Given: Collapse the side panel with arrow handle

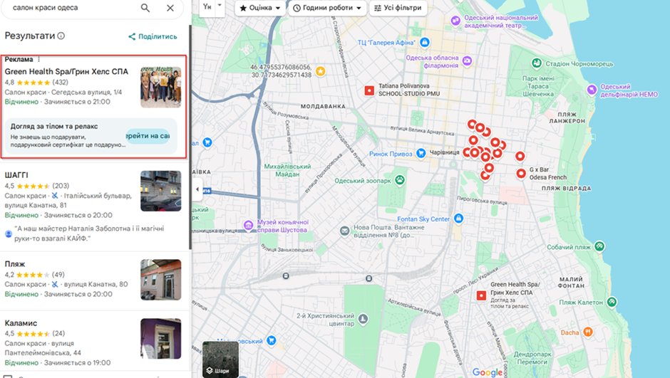Looking at the screenshot, I should [x=197, y=189].
